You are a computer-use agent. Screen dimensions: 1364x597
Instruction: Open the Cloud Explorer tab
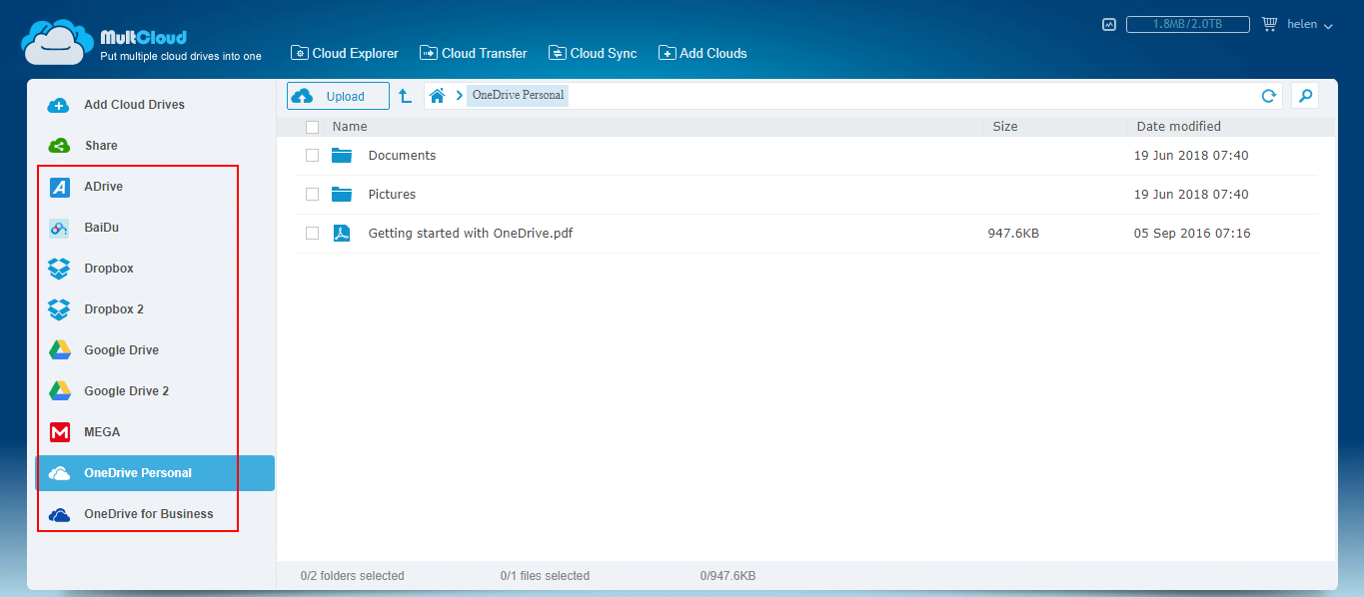coord(345,54)
